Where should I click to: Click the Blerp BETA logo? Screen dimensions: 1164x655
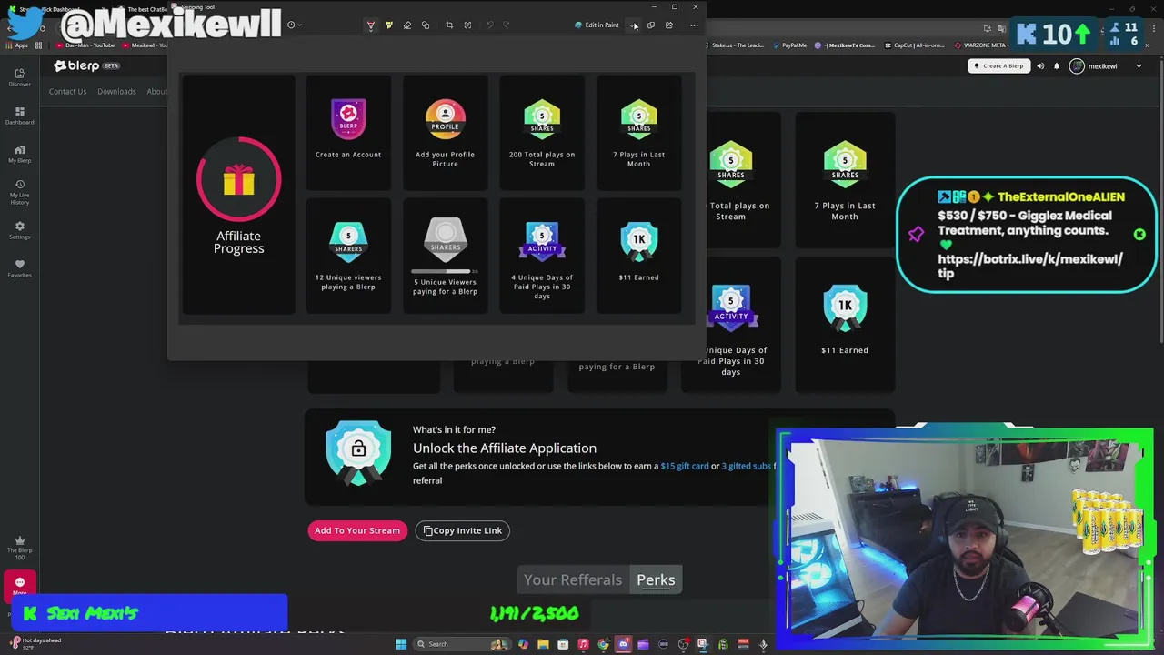[x=86, y=65]
